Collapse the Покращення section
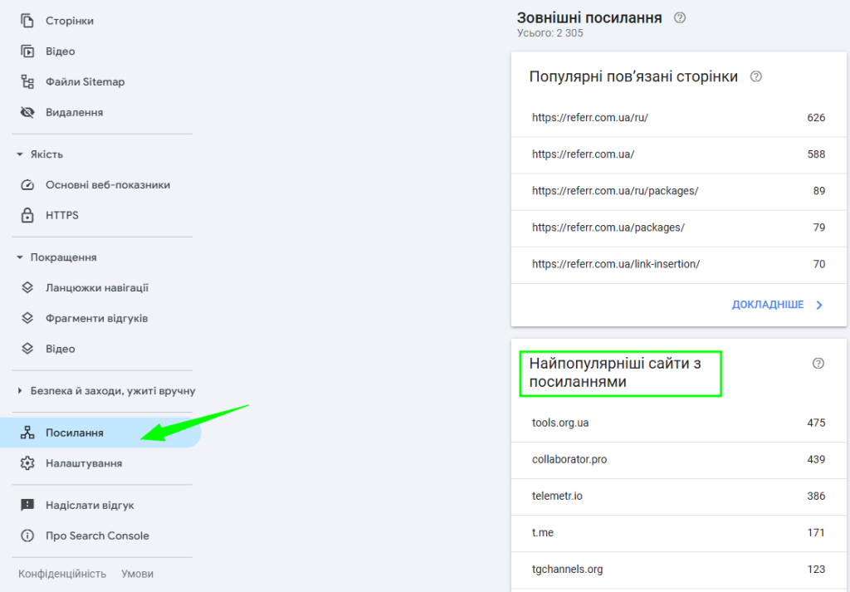 pyautogui.click(x=20, y=257)
